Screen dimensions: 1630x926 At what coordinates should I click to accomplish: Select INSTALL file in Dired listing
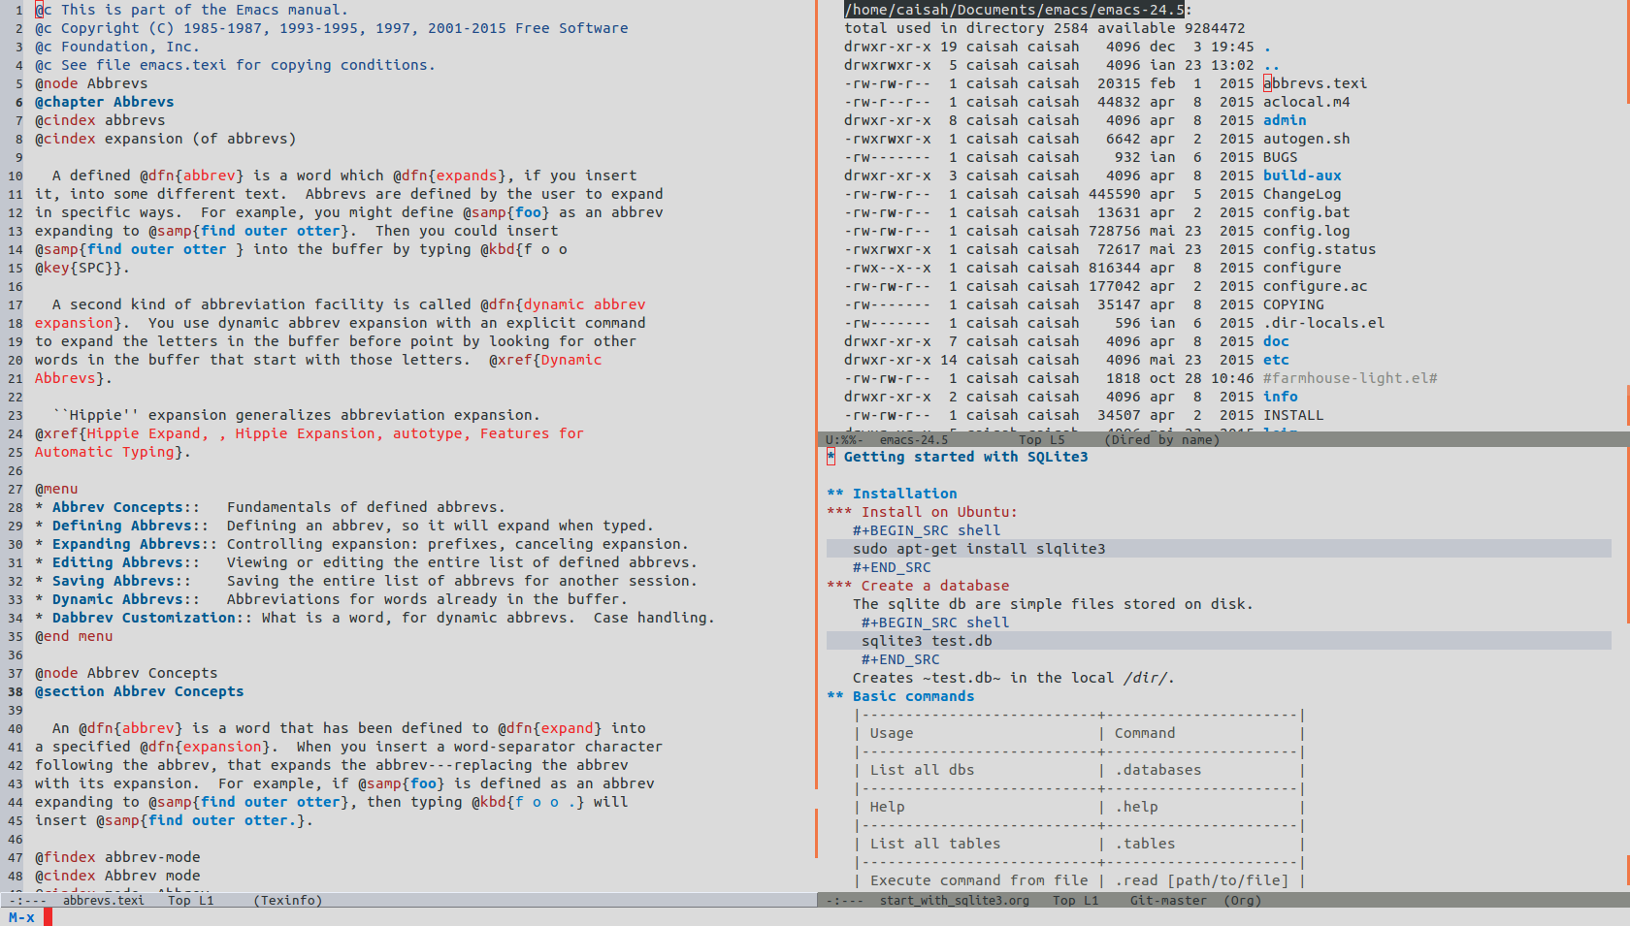click(x=1293, y=415)
